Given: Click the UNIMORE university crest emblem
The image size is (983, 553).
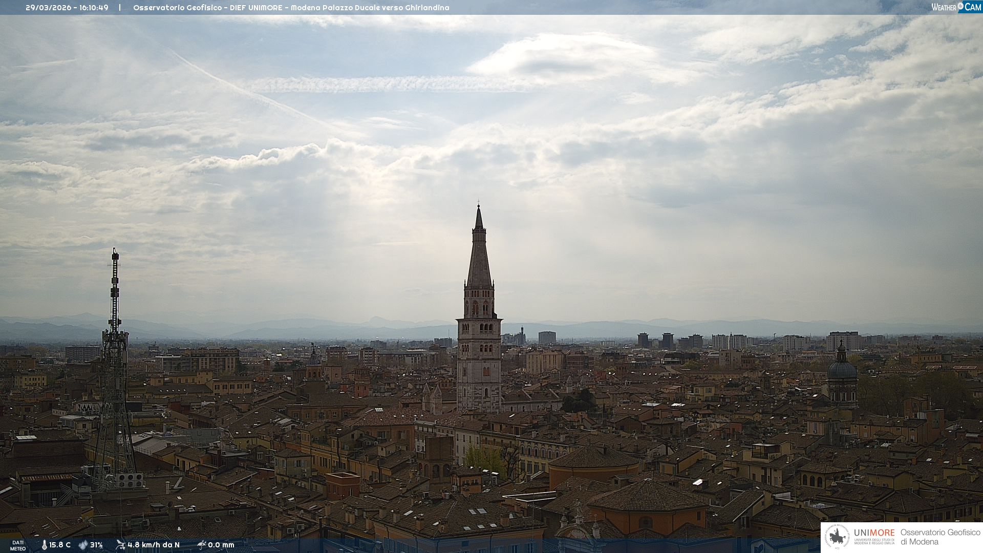Looking at the screenshot, I should [837, 537].
